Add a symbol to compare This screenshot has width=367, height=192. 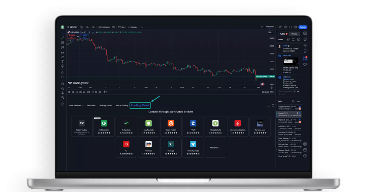click(81, 27)
